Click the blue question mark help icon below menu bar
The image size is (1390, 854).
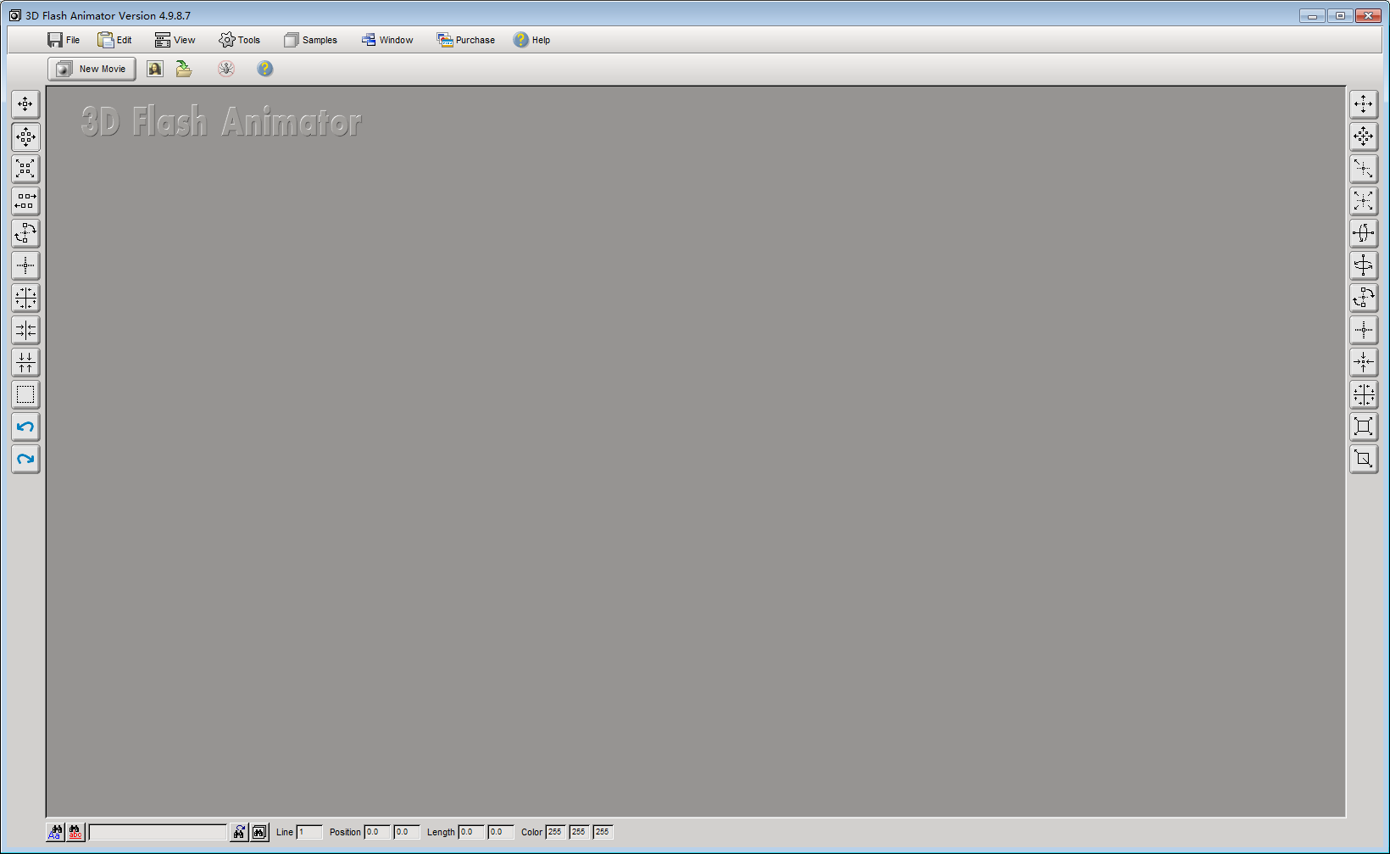265,69
